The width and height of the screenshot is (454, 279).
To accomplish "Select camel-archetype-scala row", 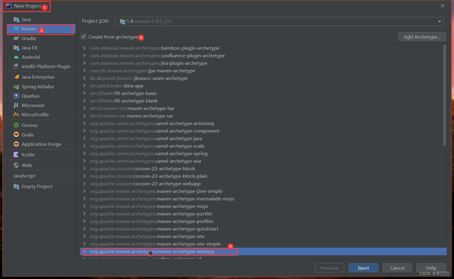I will (x=263, y=146).
